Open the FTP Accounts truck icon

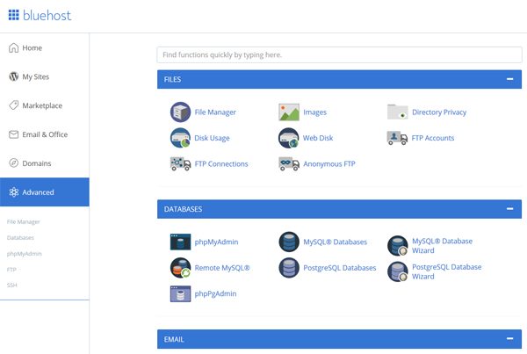(x=397, y=138)
